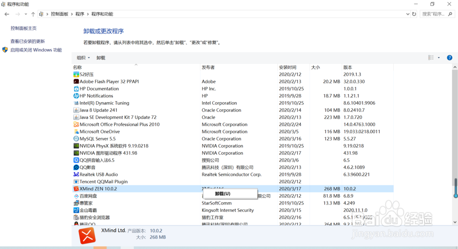Open the 组织 dropdown menu
This screenshot has height=249, width=458.
(x=83, y=58)
